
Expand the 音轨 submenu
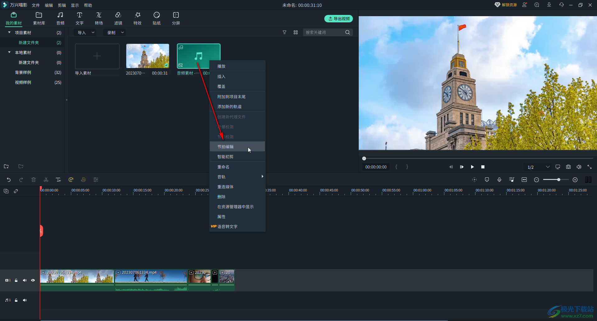pos(237,177)
